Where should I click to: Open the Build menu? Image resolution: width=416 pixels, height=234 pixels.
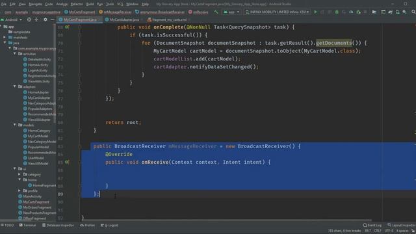pyautogui.click(x=90, y=5)
